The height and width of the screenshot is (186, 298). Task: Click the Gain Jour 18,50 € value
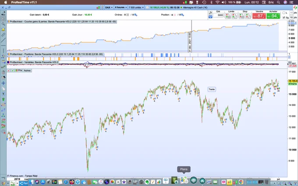pos(88,15)
